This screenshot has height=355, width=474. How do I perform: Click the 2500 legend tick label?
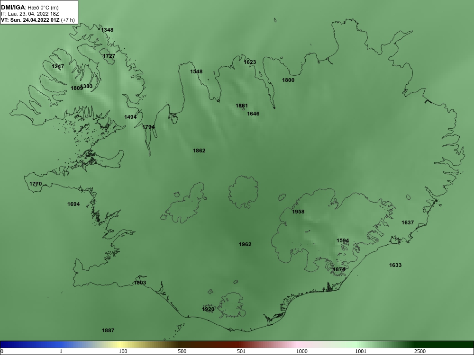coord(420,351)
